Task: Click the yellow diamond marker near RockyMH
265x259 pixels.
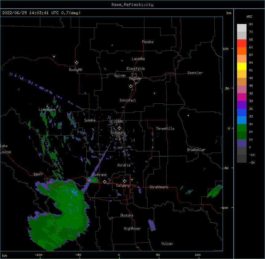Action: pyautogui.click(x=77, y=63)
